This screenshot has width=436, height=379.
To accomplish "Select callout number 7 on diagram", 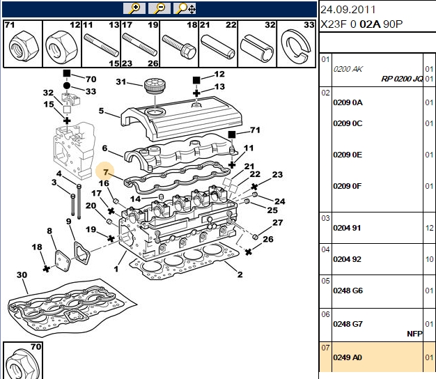I will click(x=105, y=172).
